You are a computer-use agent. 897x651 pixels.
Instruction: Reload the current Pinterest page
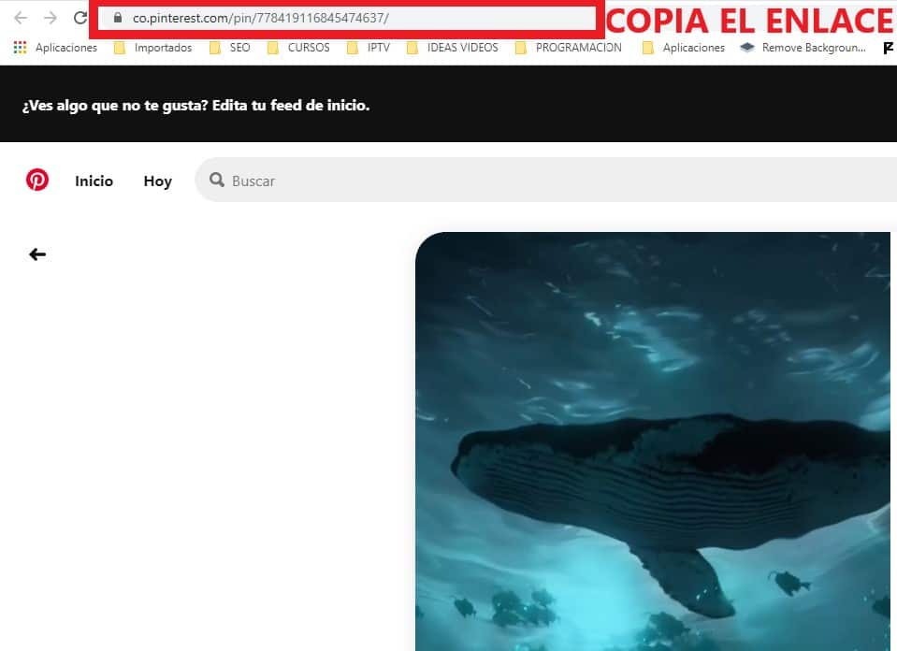click(80, 18)
